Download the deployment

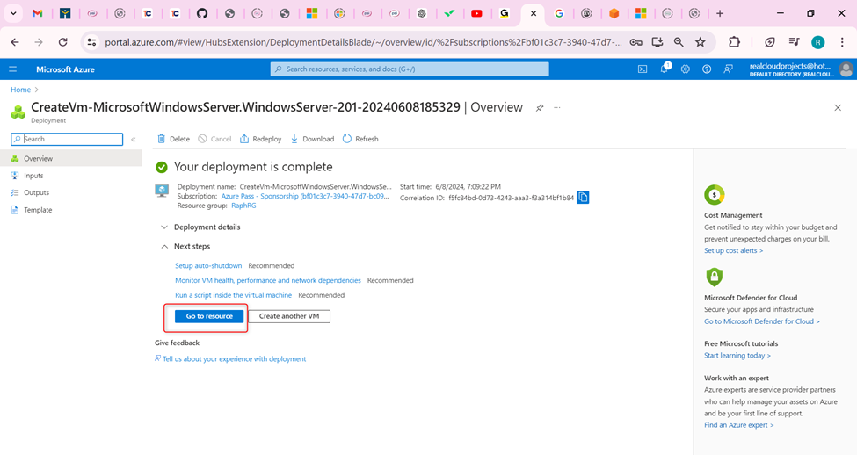point(312,139)
